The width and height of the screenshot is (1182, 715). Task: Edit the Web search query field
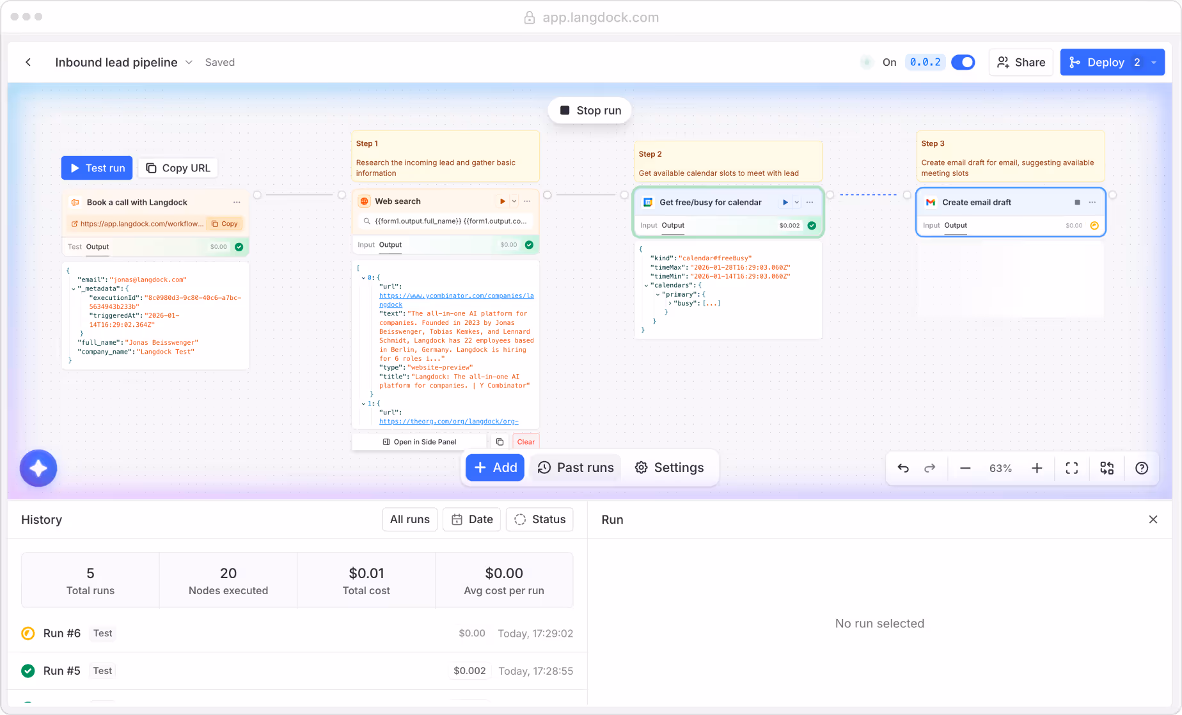[445, 221]
